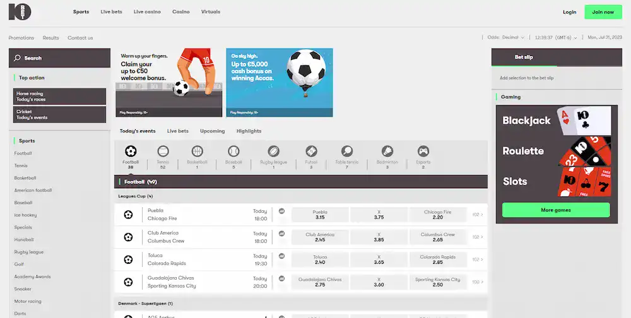Open Casino in top menu

tap(181, 11)
